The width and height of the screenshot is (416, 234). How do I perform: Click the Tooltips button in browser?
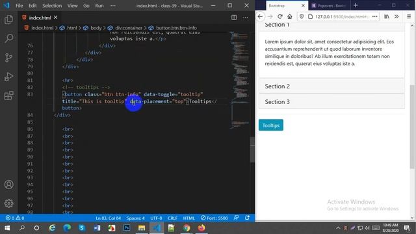[271, 125]
